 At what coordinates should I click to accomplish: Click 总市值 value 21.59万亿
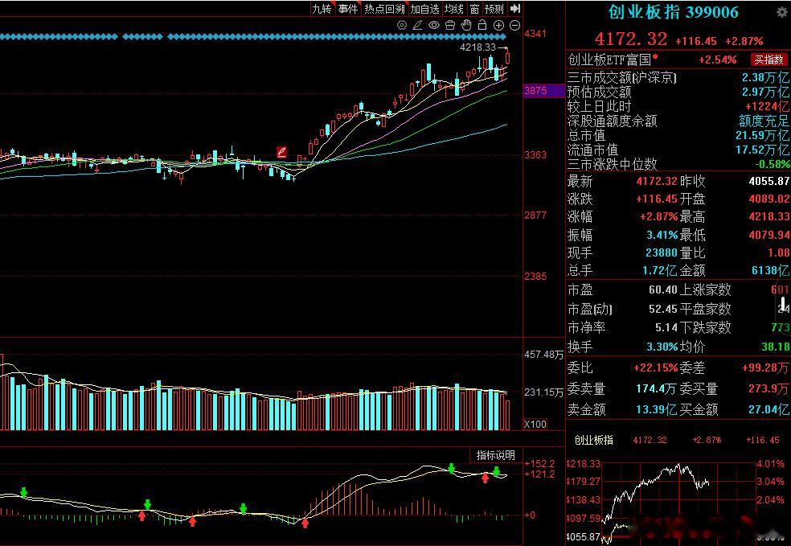click(762, 135)
